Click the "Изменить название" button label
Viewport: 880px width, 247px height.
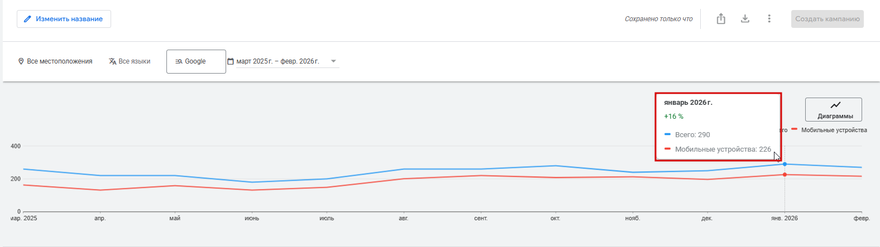click(69, 19)
